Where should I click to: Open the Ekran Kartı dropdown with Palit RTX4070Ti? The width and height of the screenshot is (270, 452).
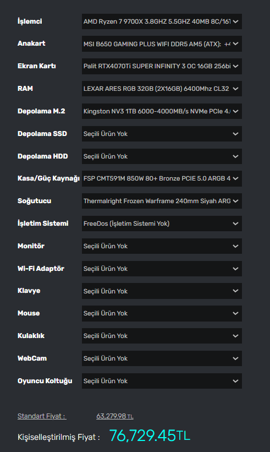162,66
